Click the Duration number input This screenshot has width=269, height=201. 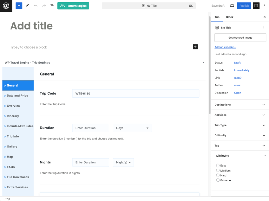[91, 128]
